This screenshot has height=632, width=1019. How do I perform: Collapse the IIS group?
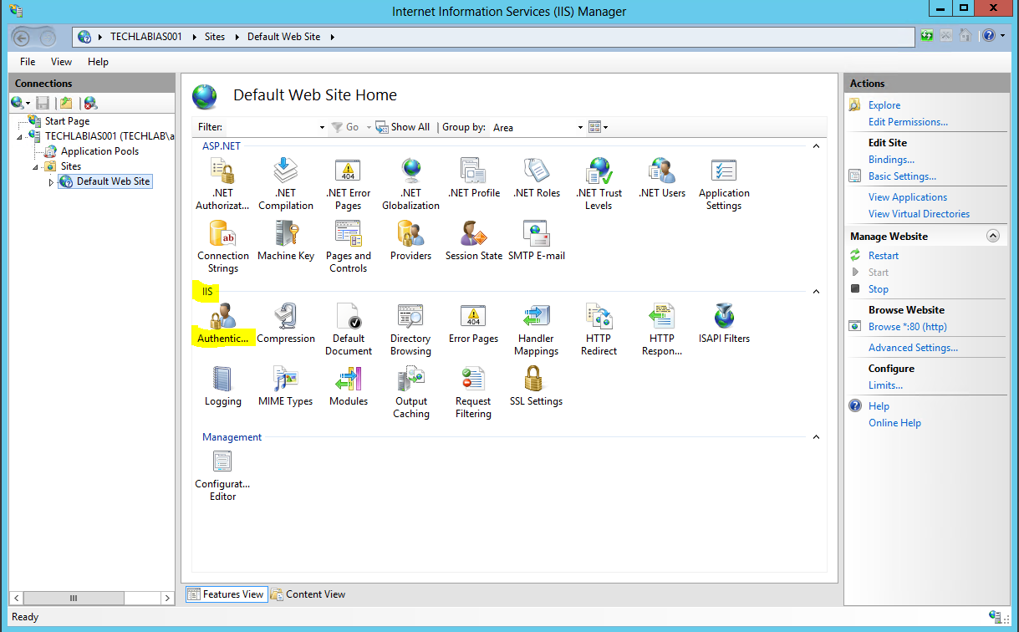click(x=817, y=292)
